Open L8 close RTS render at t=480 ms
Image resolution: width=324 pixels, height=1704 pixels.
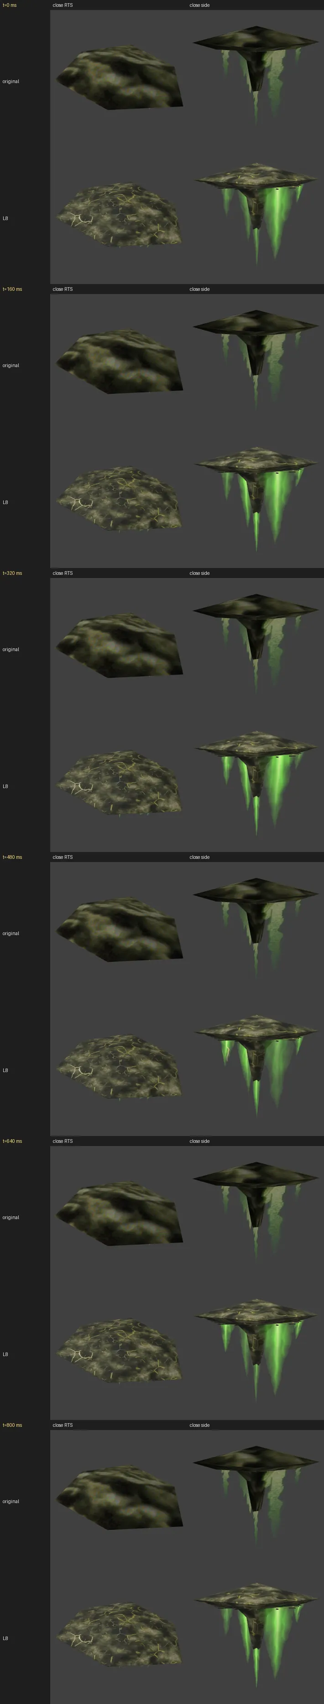pyautogui.click(x=118, y=1067)
